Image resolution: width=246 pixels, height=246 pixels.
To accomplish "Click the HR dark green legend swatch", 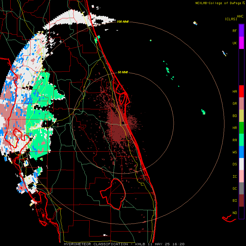I will pos(241,128).
